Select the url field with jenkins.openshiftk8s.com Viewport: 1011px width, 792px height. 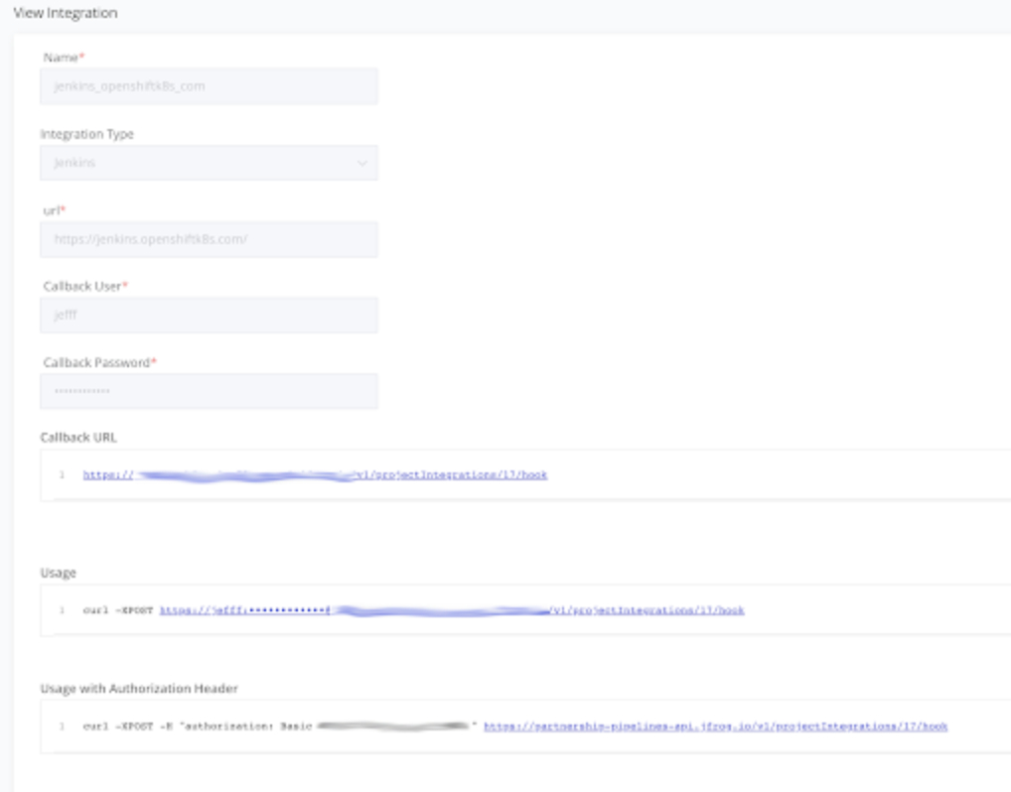click(209, 239)
